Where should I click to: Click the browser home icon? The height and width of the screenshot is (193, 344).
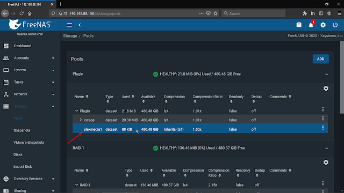click(x=30, y=13)
